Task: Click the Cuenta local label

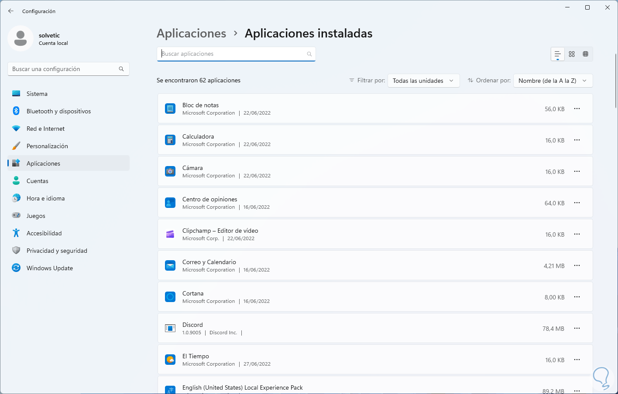Action: [x=53, y=43]
